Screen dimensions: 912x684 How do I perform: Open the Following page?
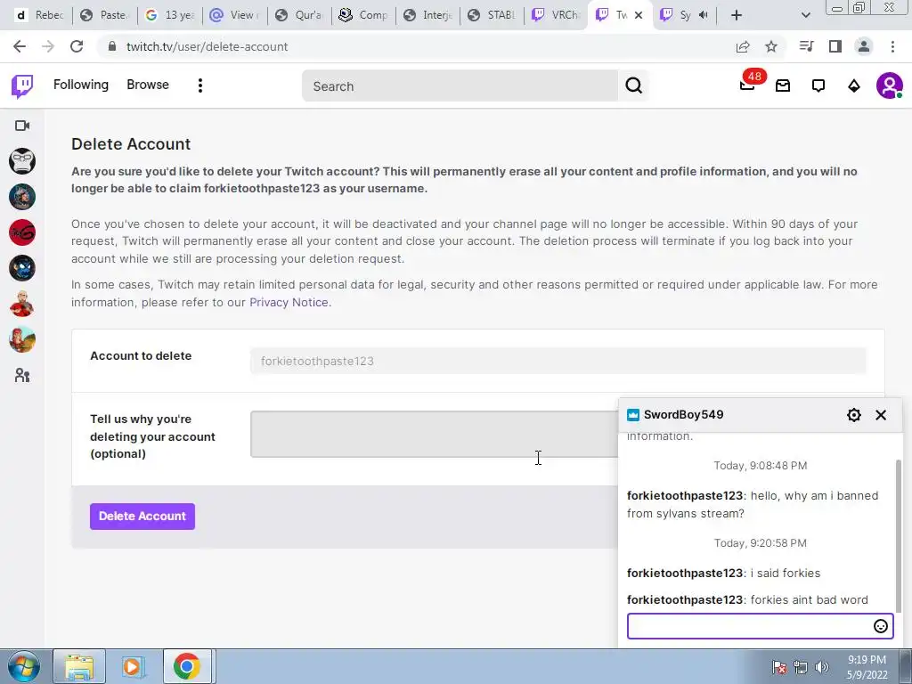81,85
